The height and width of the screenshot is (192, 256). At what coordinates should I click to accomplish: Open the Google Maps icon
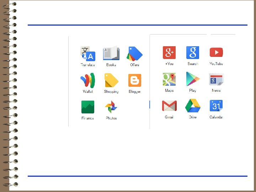coord(169,79)
